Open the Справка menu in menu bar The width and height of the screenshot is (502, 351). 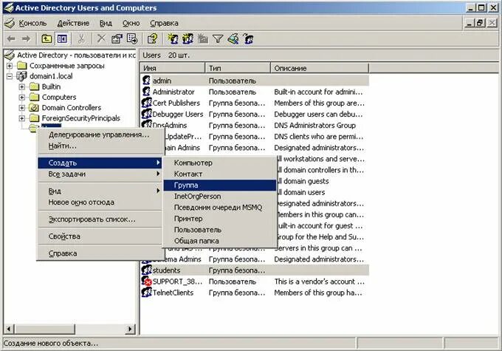pos(164,23)
